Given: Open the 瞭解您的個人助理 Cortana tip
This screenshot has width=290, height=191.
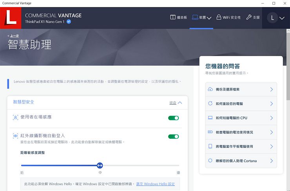Looking at the screenshot, I should click(241, 161).
